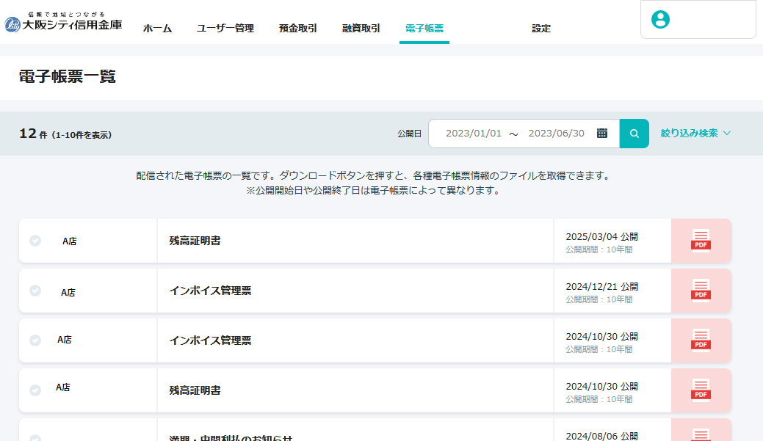The width and height of the screenshot is (763, 441).
Task: Download PDF for 2024/10/30 インボイス管理票
Action: point(701,340)
